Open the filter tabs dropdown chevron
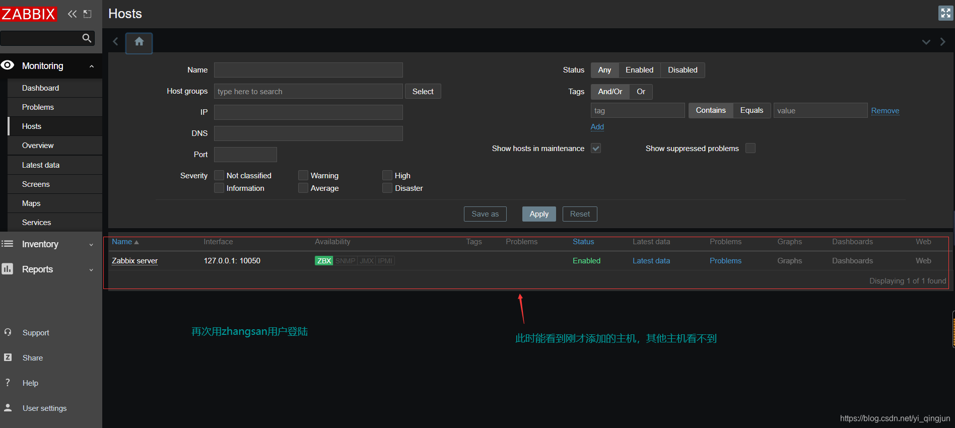The height and width of the screenshot is (428, 955). (x=926, y=42)
